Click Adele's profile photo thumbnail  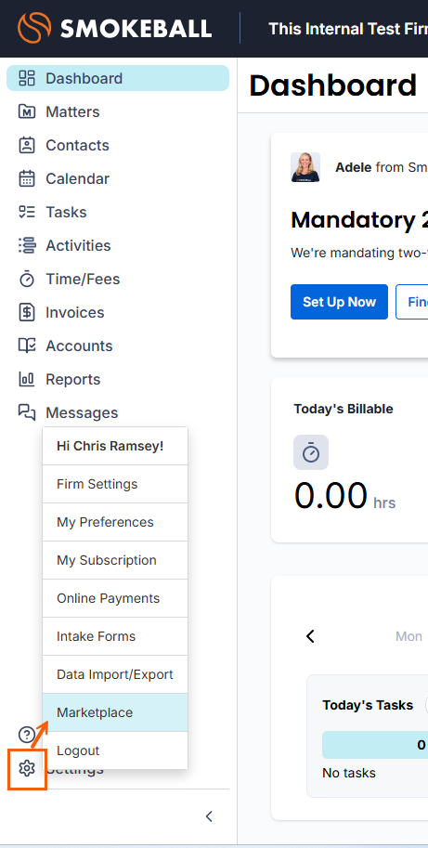click(305, 167)
